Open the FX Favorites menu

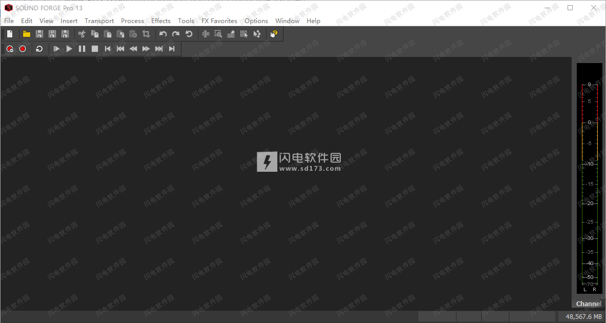[x=219, y=21]
